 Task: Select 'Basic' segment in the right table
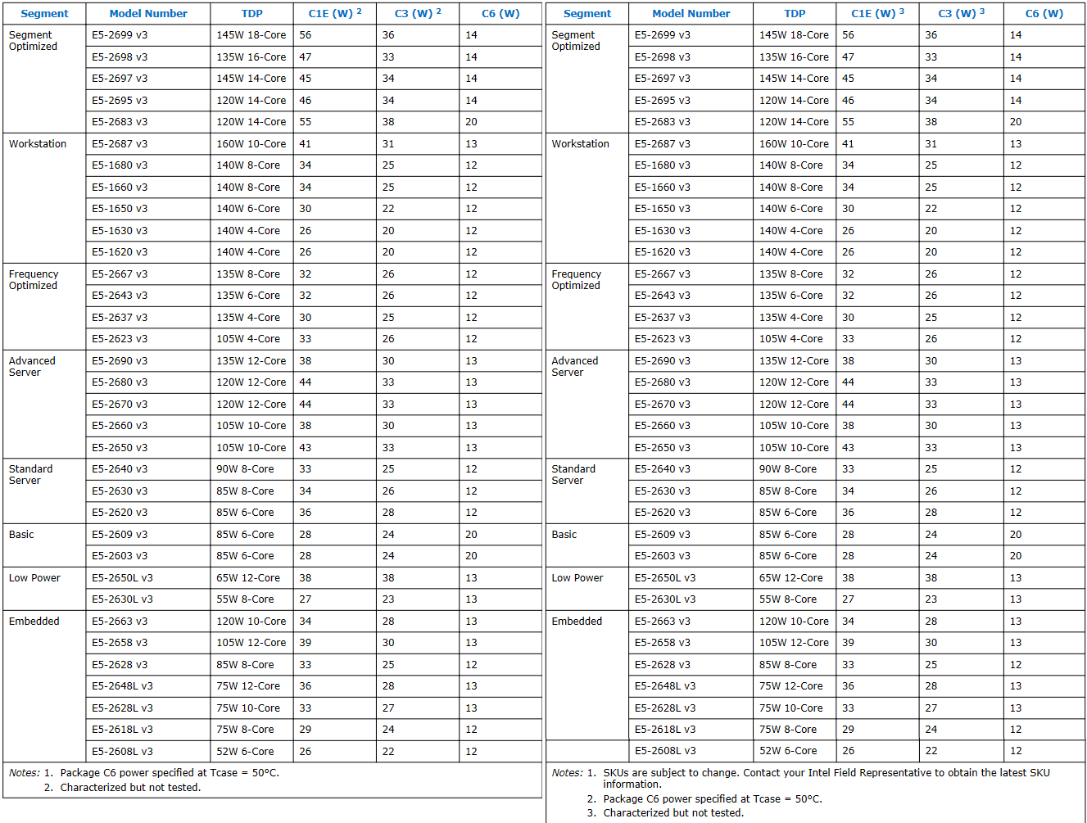(564, 535)
